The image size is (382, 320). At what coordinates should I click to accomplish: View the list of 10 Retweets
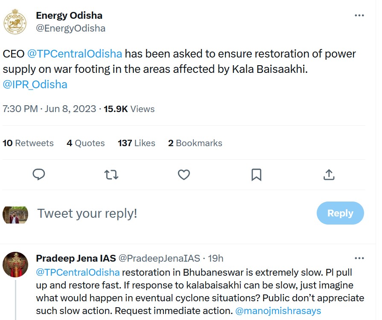pos(28,143)
